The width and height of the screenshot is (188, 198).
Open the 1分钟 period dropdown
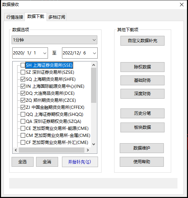coord(54,40)
